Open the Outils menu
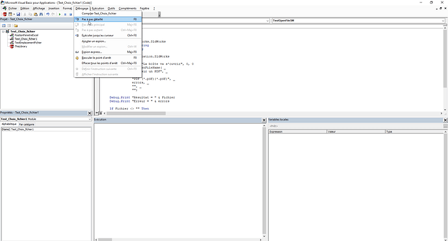 111,8
